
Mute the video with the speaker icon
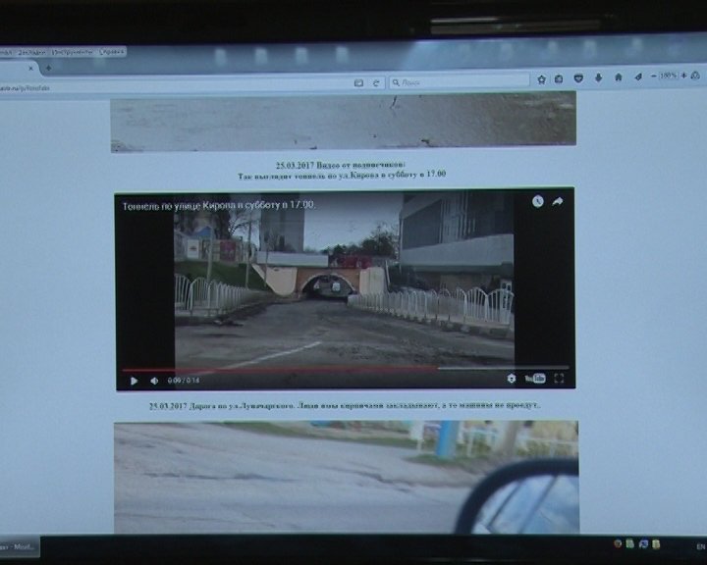[154, 381]
